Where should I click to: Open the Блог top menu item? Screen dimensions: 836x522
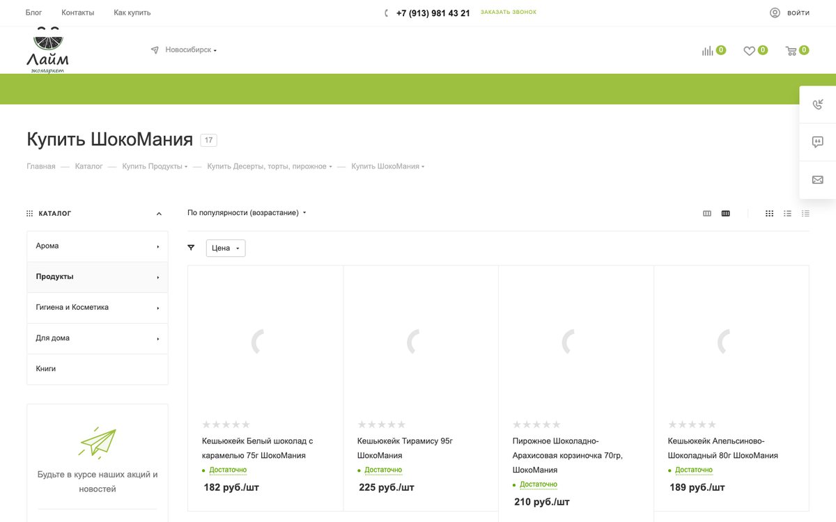(x=33, y=13)
